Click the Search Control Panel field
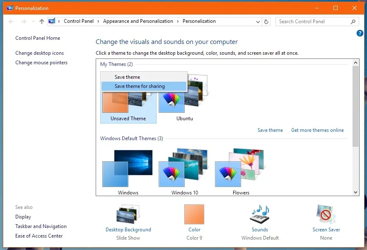The width and height of the screenshot is (367, 250). (317, 22)
